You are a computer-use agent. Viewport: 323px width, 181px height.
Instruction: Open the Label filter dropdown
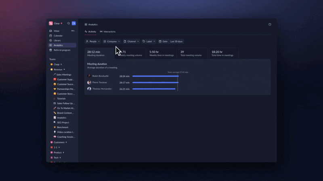pyautogui.click(x=149, y=41)
